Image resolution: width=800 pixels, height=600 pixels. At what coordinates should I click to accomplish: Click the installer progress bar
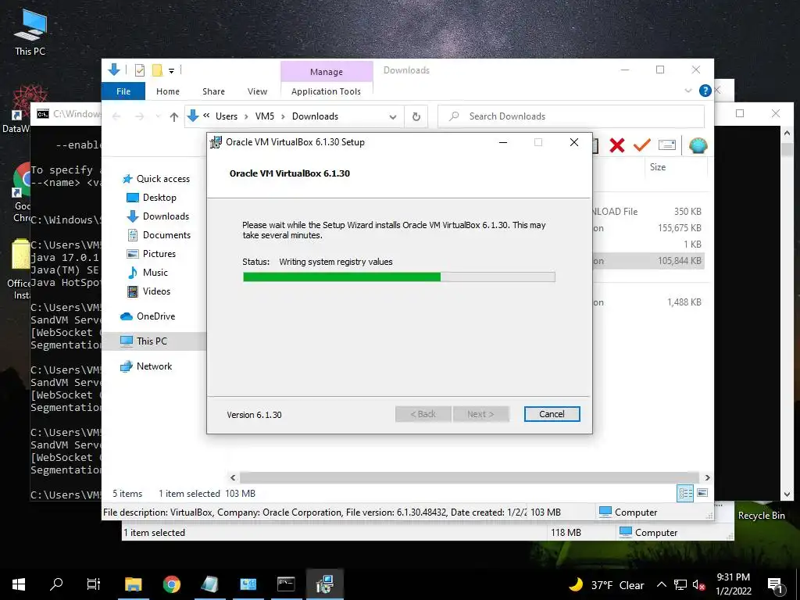(x=399, y=277)
